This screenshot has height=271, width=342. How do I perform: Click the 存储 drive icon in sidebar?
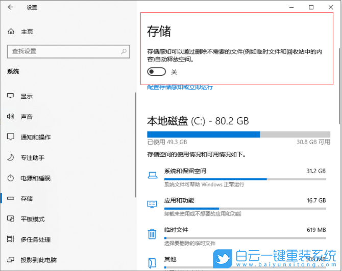tap(11, 198)
